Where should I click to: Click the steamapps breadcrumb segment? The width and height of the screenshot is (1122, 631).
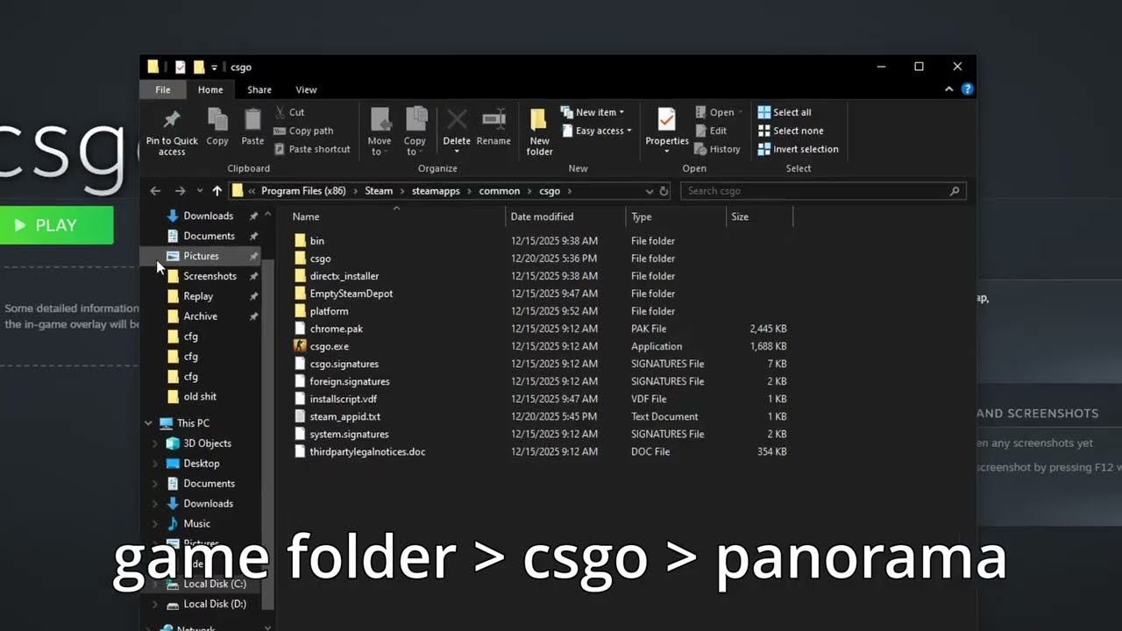pyautogui.click(x=437, y=191)
